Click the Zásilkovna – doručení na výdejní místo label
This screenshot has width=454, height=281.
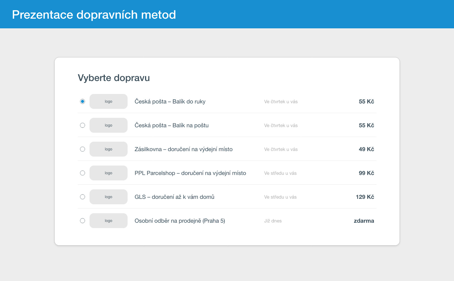[x=184, y=149]
